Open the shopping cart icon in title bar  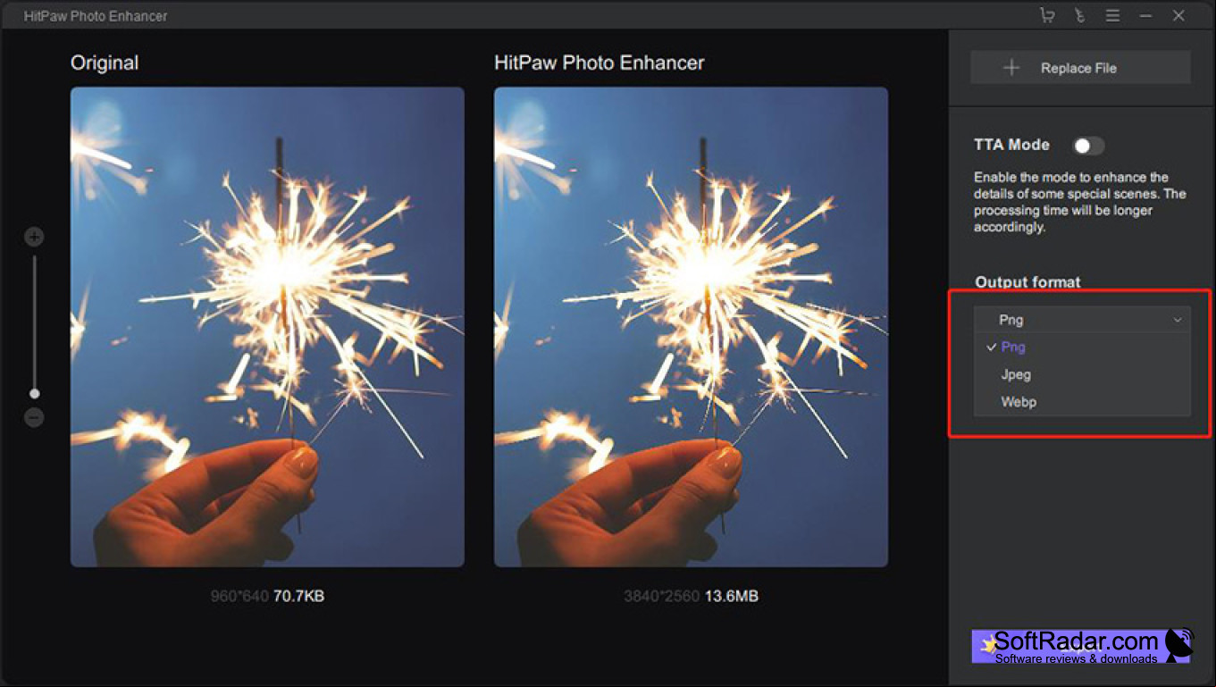click(1047, 15)
